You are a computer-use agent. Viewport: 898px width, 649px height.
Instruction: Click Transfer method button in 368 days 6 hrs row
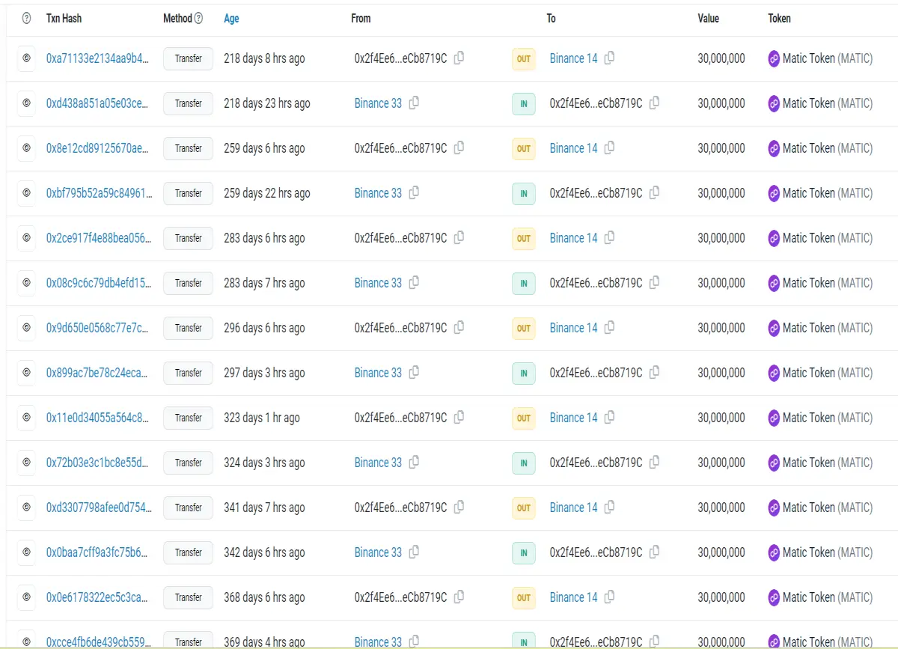tap(189, 597)
